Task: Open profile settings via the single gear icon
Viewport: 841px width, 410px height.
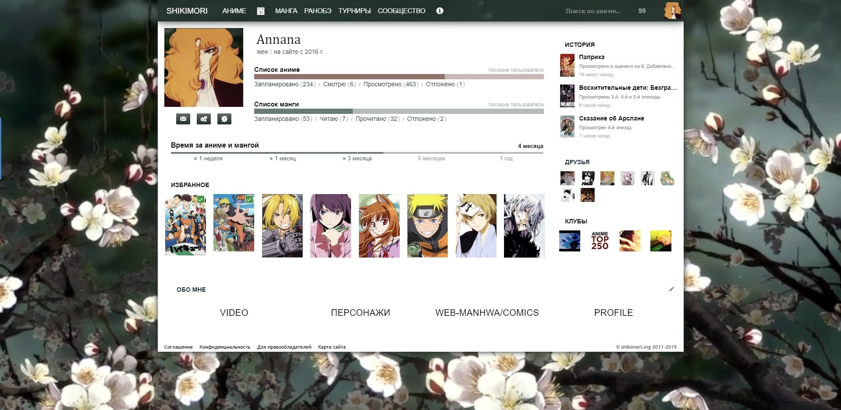Action: pos(224,119)
